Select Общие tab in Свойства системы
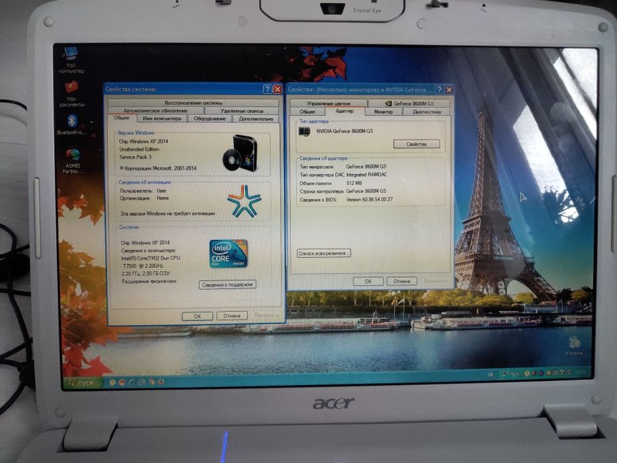The image size is (617, 463). [x=122, y=118]
